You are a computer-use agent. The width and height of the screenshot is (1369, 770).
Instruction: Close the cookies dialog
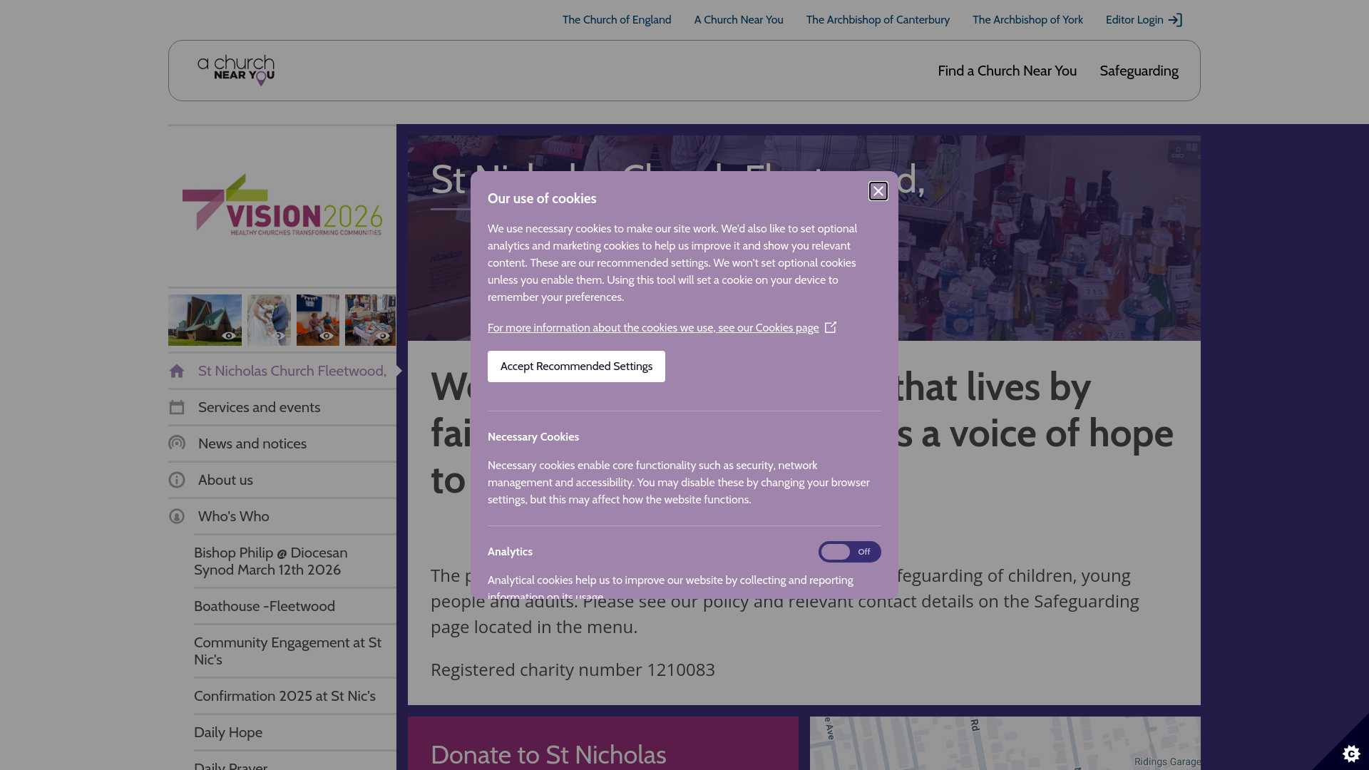878,191
